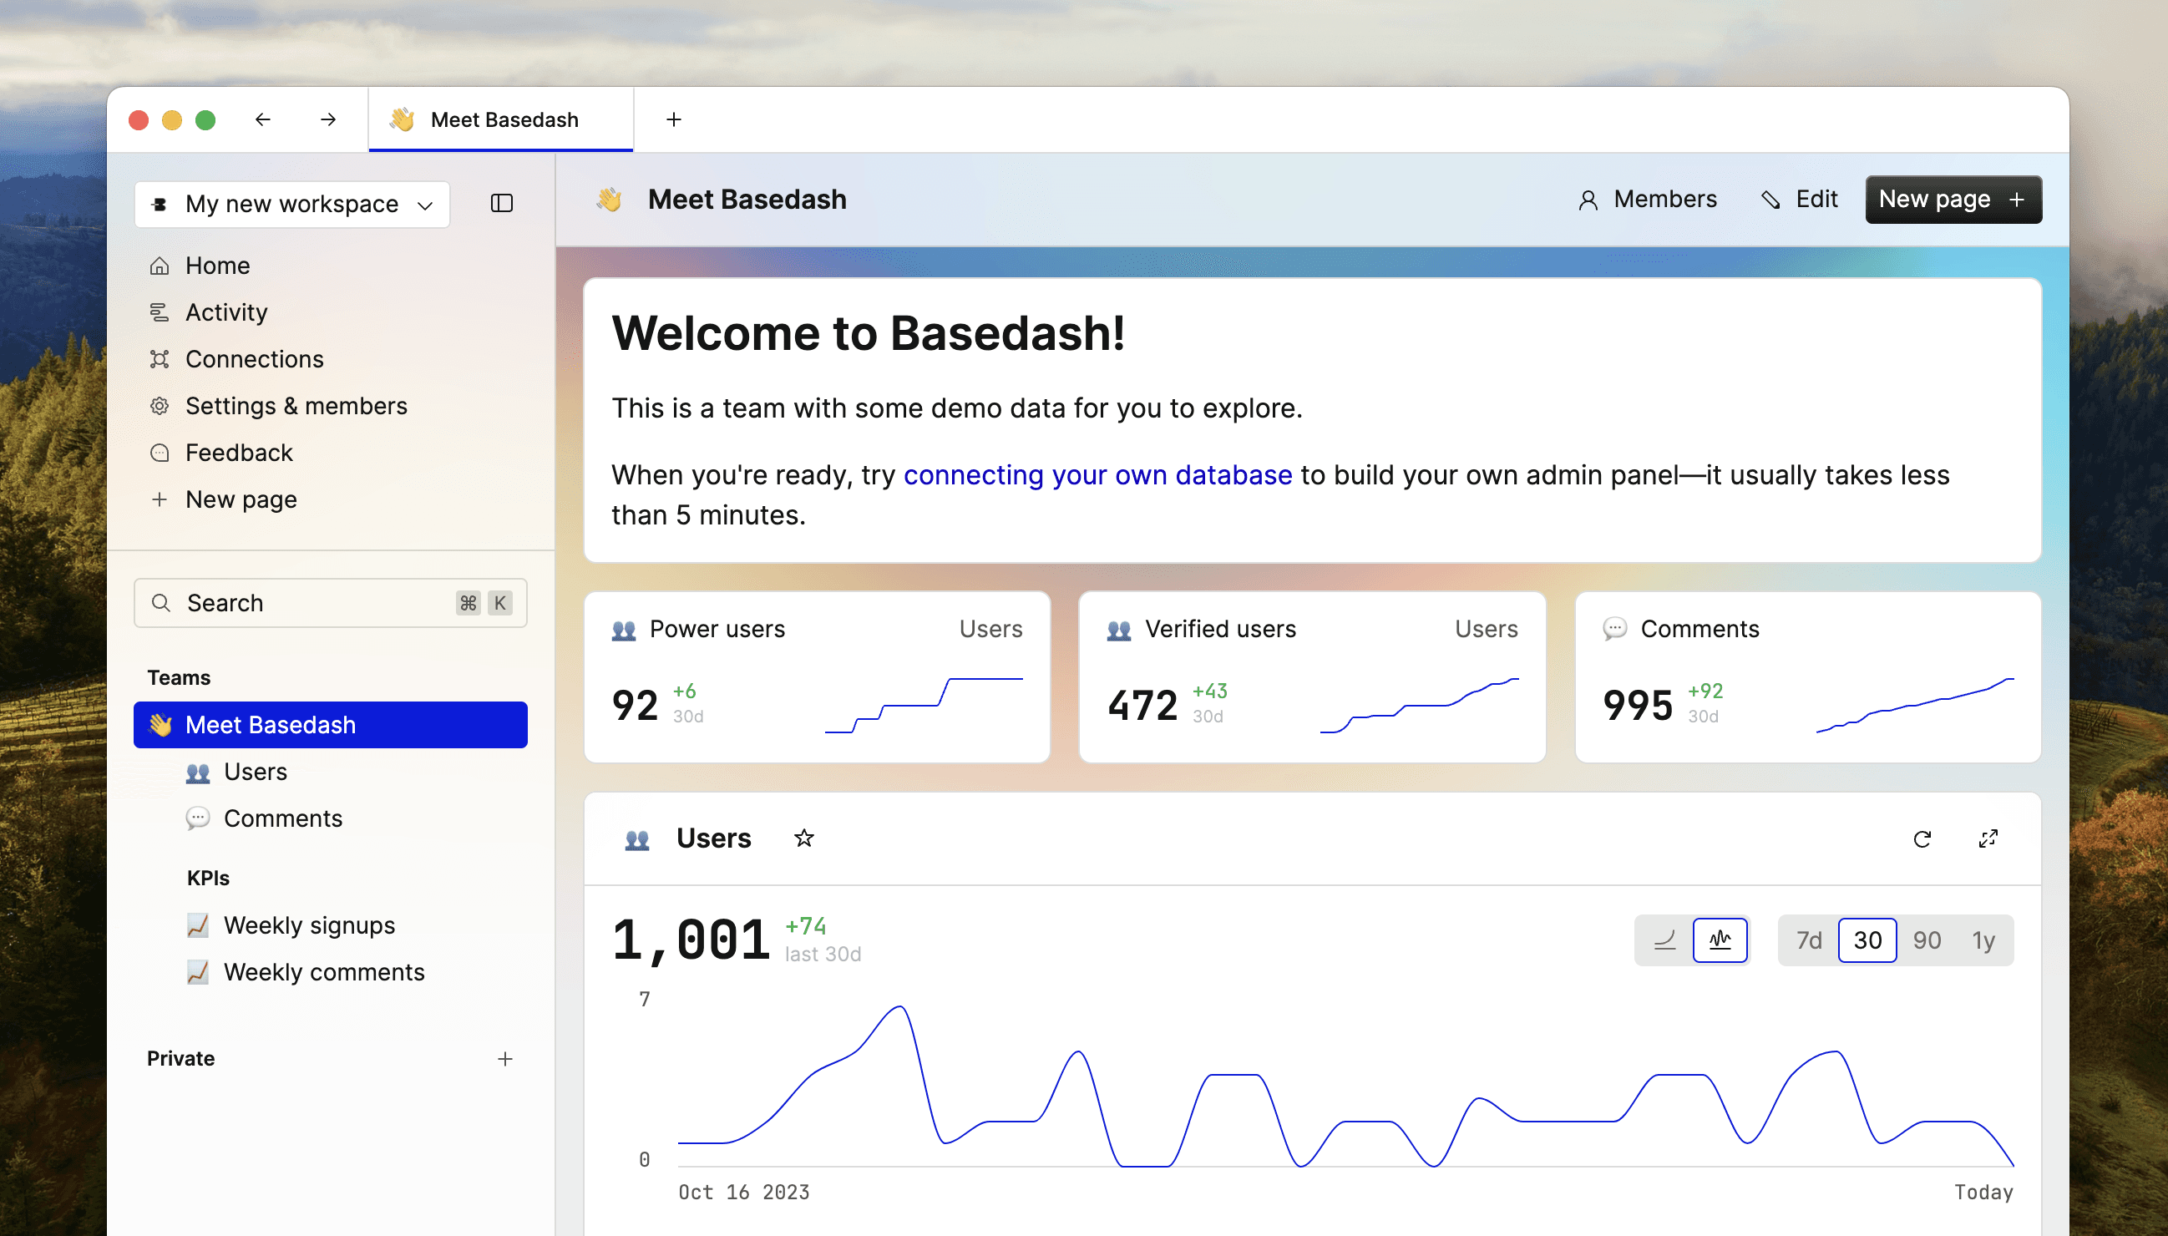Expand the sidebar panel toggle button

(x=502, y=203)
